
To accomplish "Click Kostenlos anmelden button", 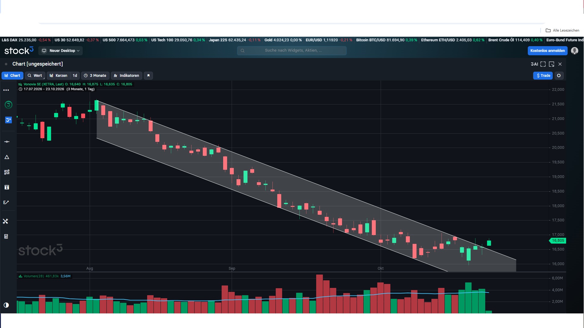I will tap(548, 51).
